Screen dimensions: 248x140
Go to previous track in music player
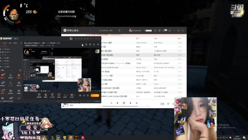pyautogui.click(x=117, y=103)
